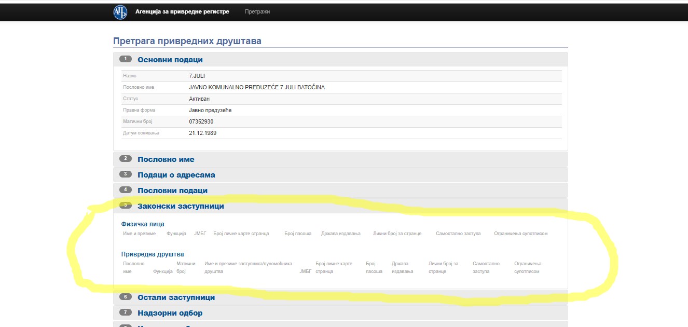Click the JAVNO KOMUNALNO PREDUZEĆE 7.JULI BATOČINA business name

point(257,87)
